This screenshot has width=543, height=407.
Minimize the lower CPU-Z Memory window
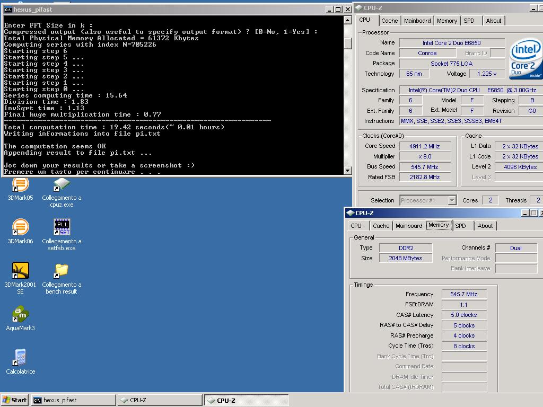tap(525, 213)
